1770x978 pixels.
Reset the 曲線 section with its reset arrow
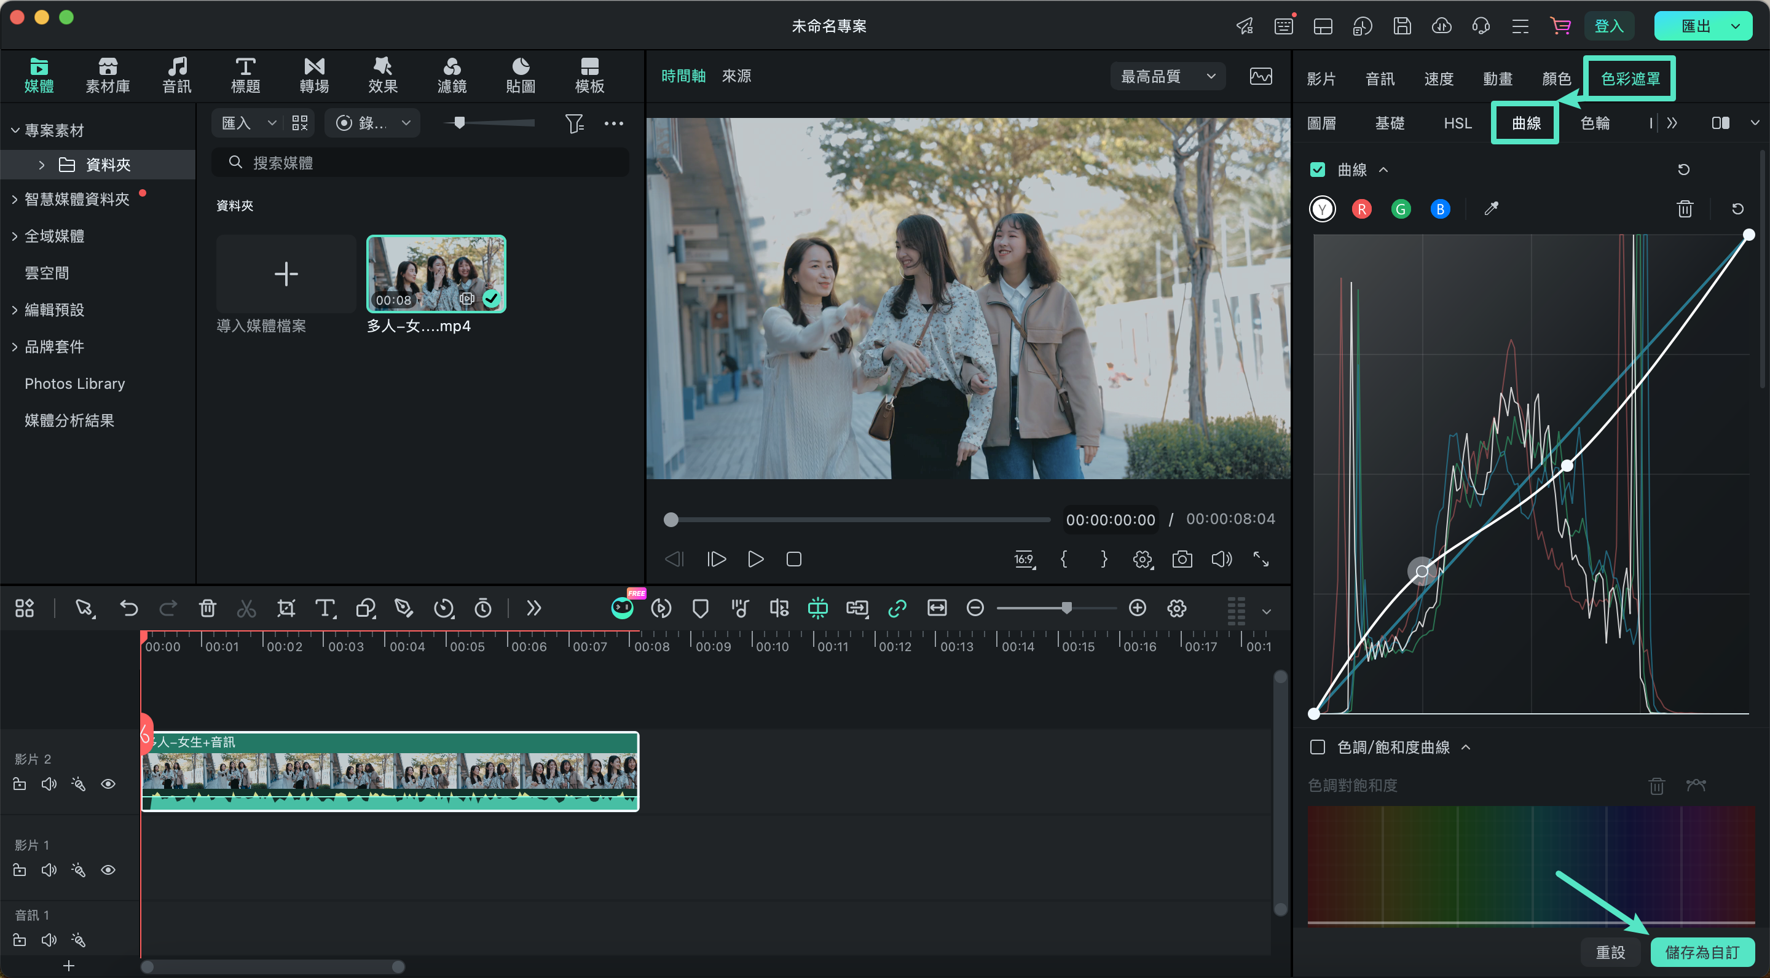pyautogui.click(x=1683, y=169)
